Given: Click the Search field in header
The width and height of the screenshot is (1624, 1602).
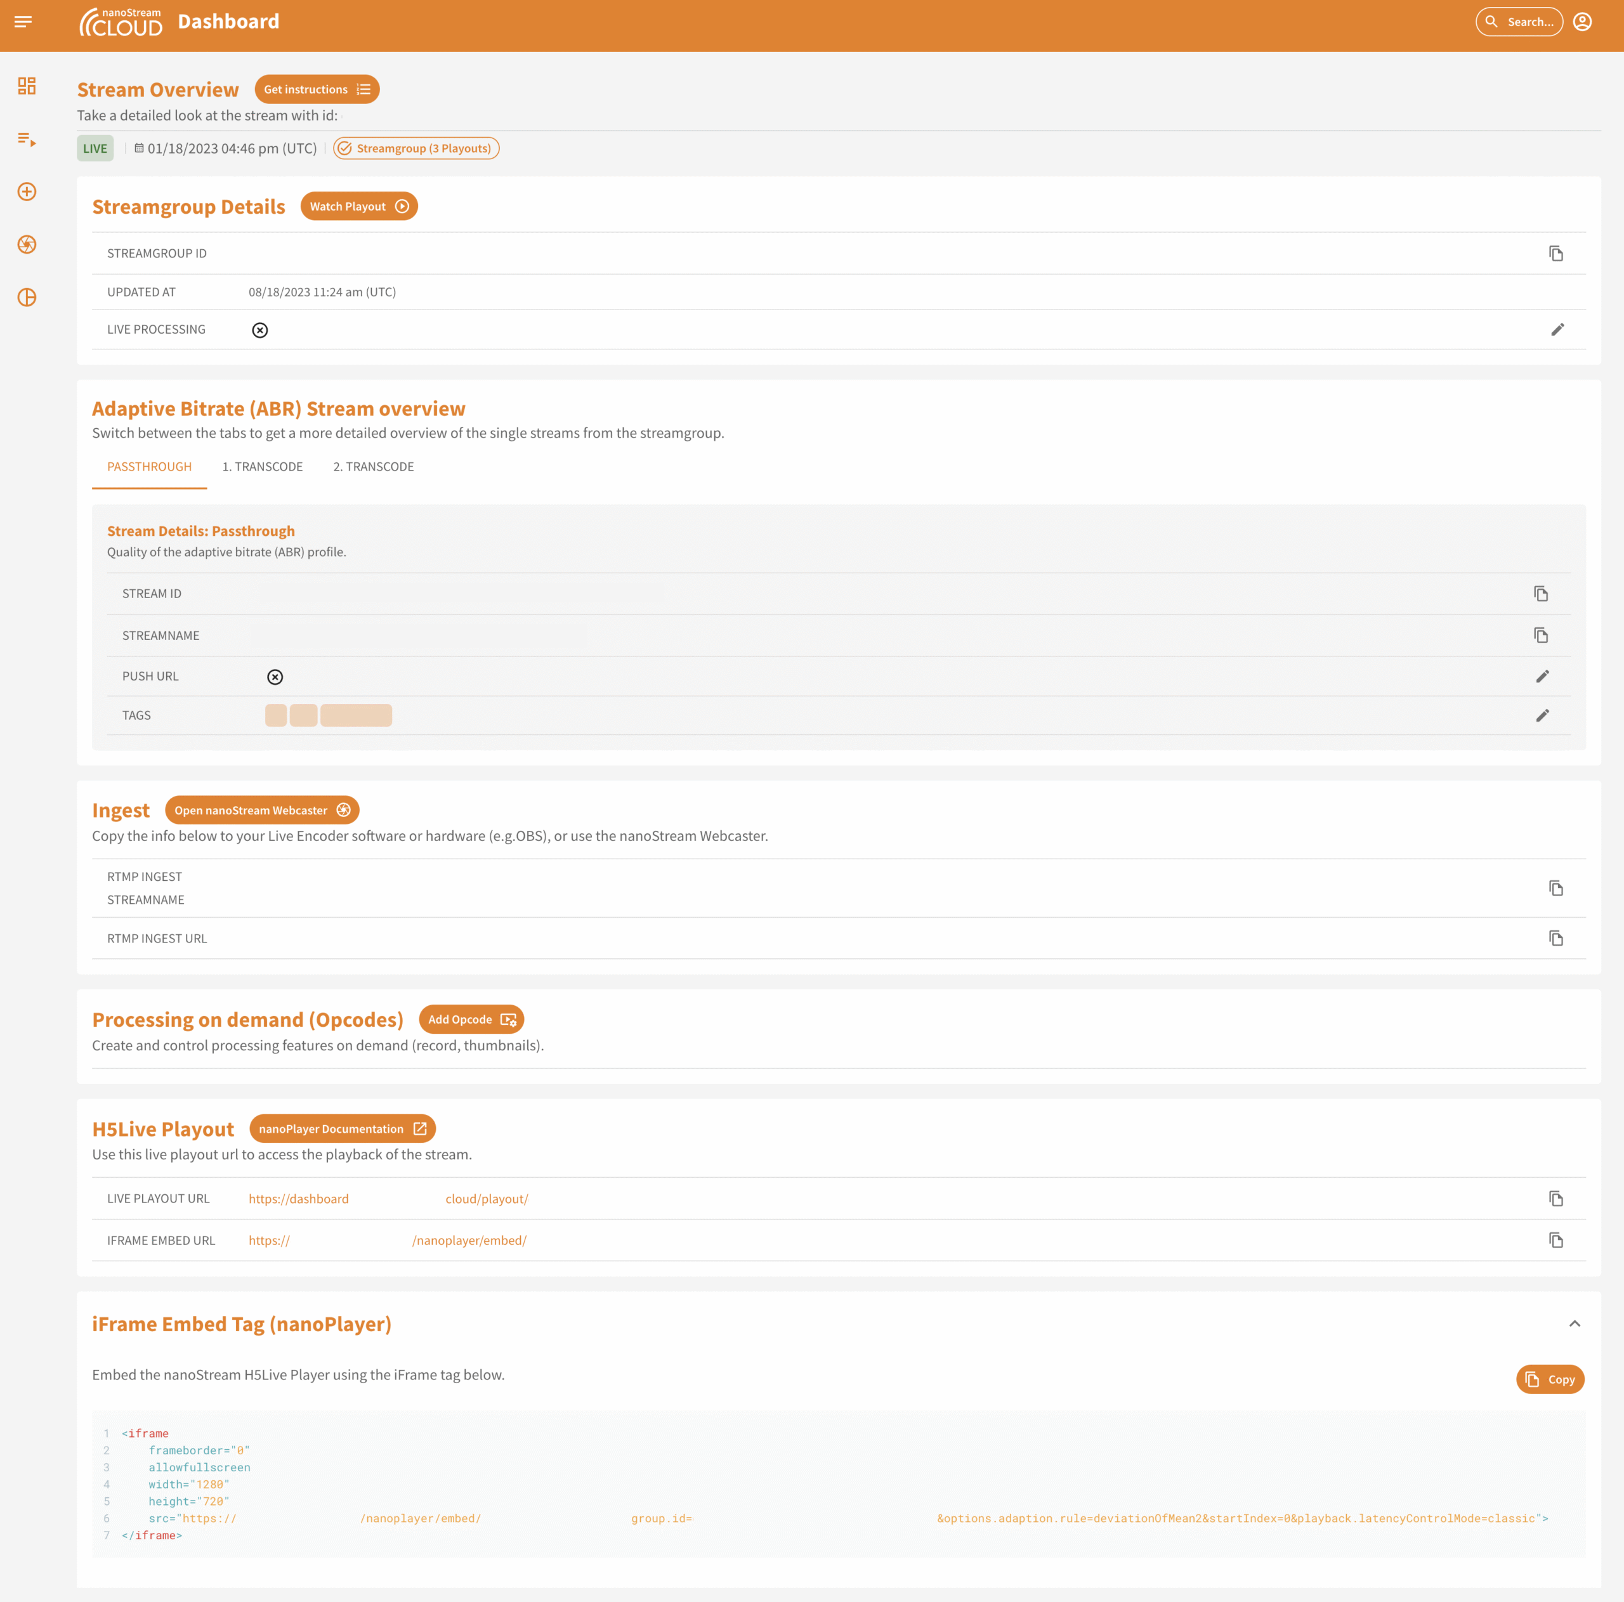Looking at the screenshot, I should pyautogui.click(x=1519, y=22).
